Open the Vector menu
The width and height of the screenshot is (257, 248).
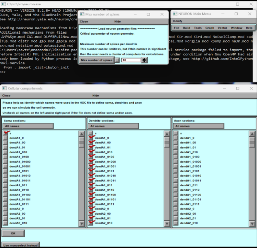(222, 28)
